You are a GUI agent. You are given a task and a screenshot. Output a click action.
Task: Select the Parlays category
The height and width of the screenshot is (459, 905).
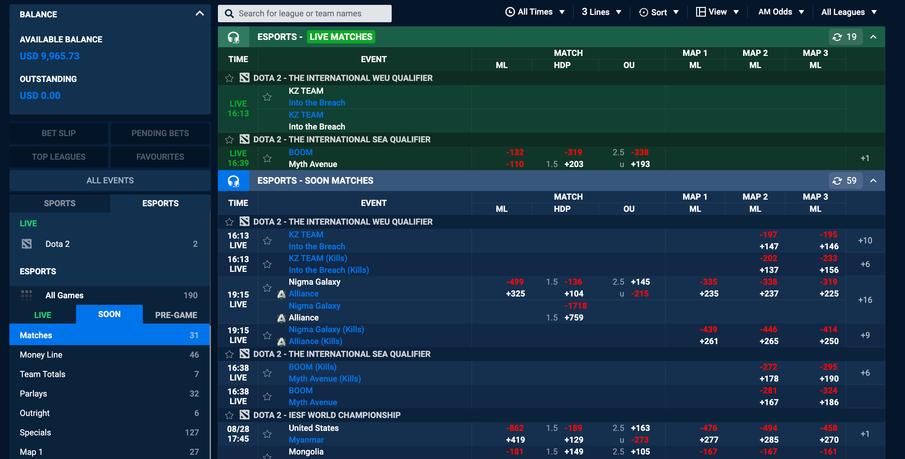tap(109, 393)
